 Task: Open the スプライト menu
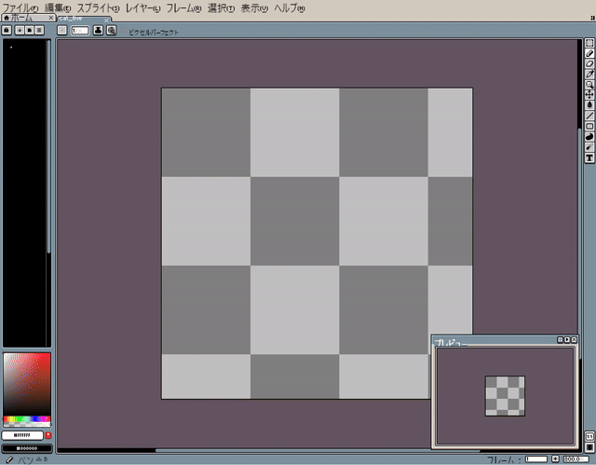click(x=98, y=8)
